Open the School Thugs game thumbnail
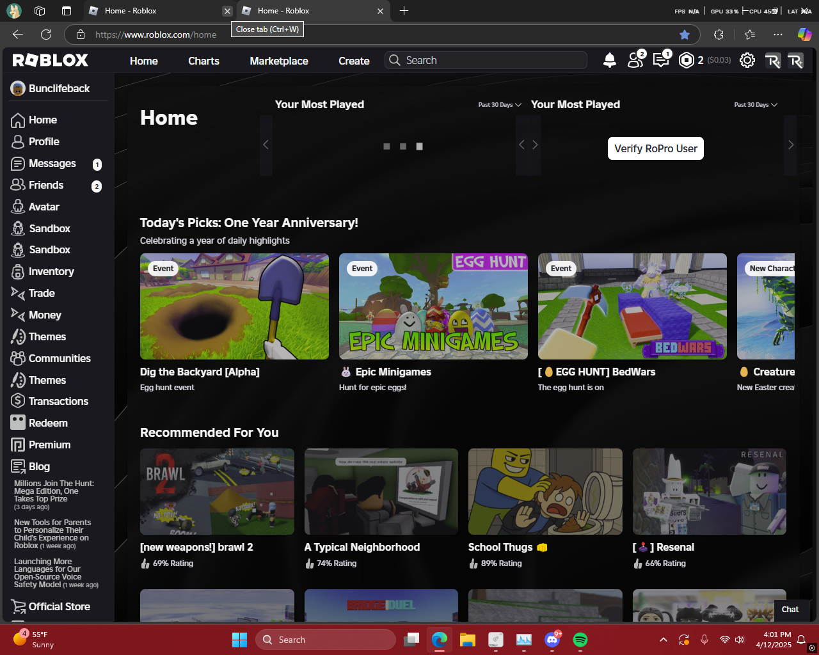Image resolution: width=819 pixels, height=655 pixels. (545, 491)
